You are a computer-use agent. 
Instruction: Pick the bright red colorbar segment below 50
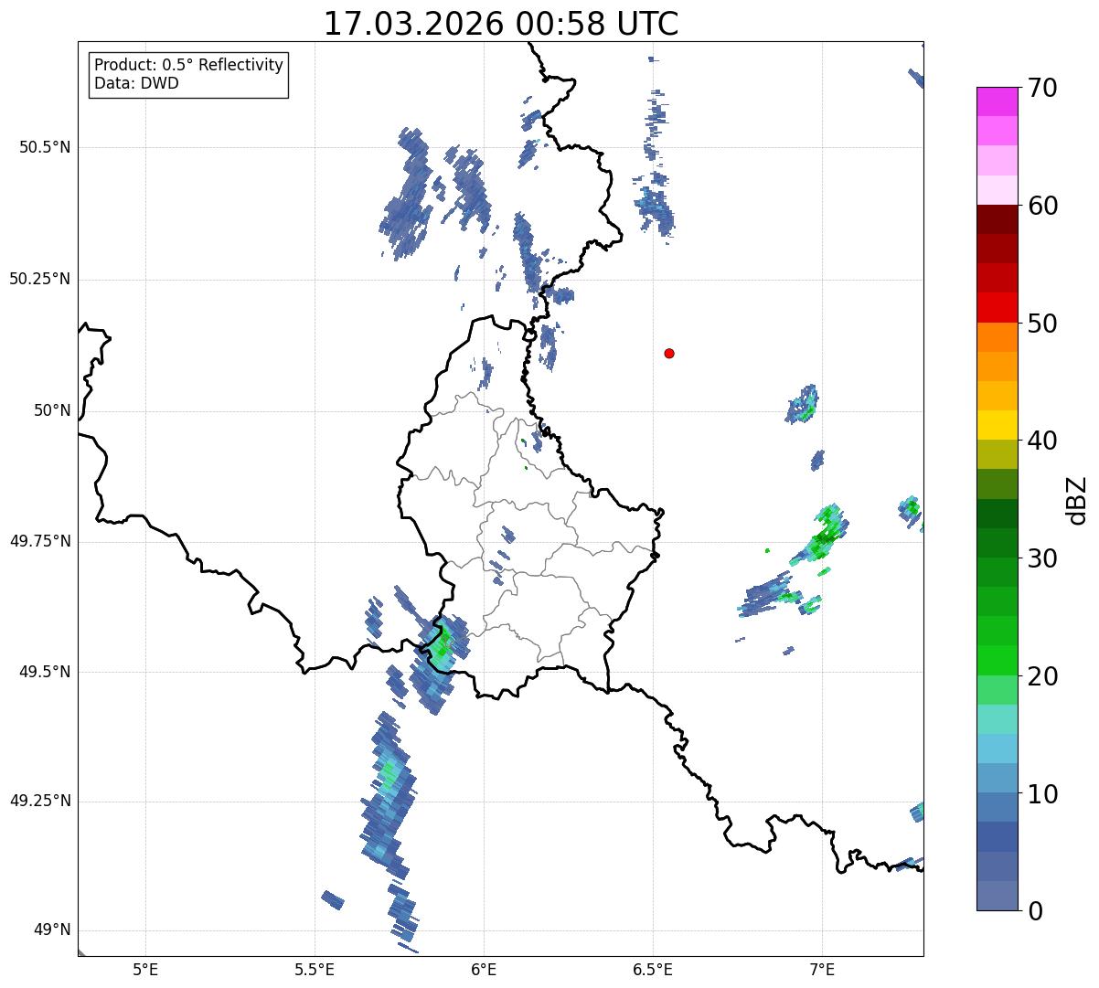[x=997, y=307]
